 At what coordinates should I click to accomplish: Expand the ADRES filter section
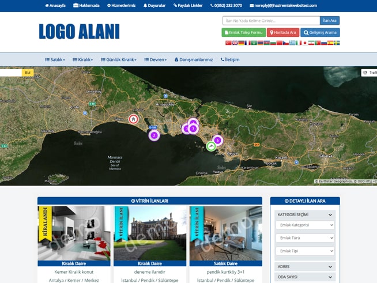click(305, 267)
